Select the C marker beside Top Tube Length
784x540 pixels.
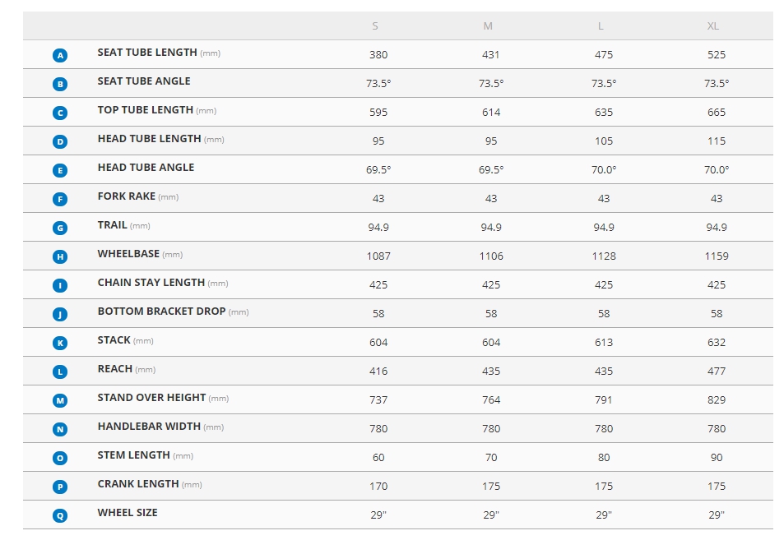pyautogui.click(x=60, y=113)
